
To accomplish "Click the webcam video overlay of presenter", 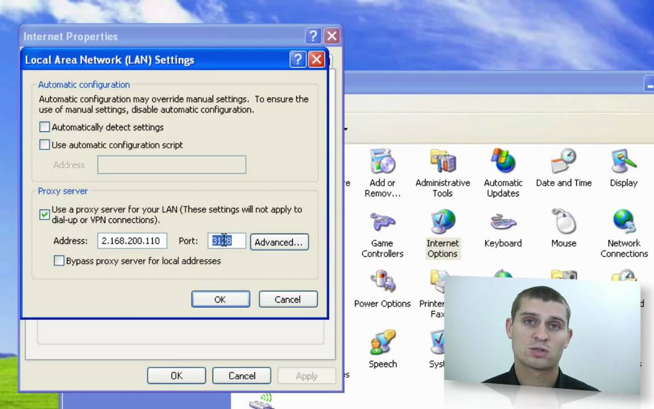I will 542,335.
